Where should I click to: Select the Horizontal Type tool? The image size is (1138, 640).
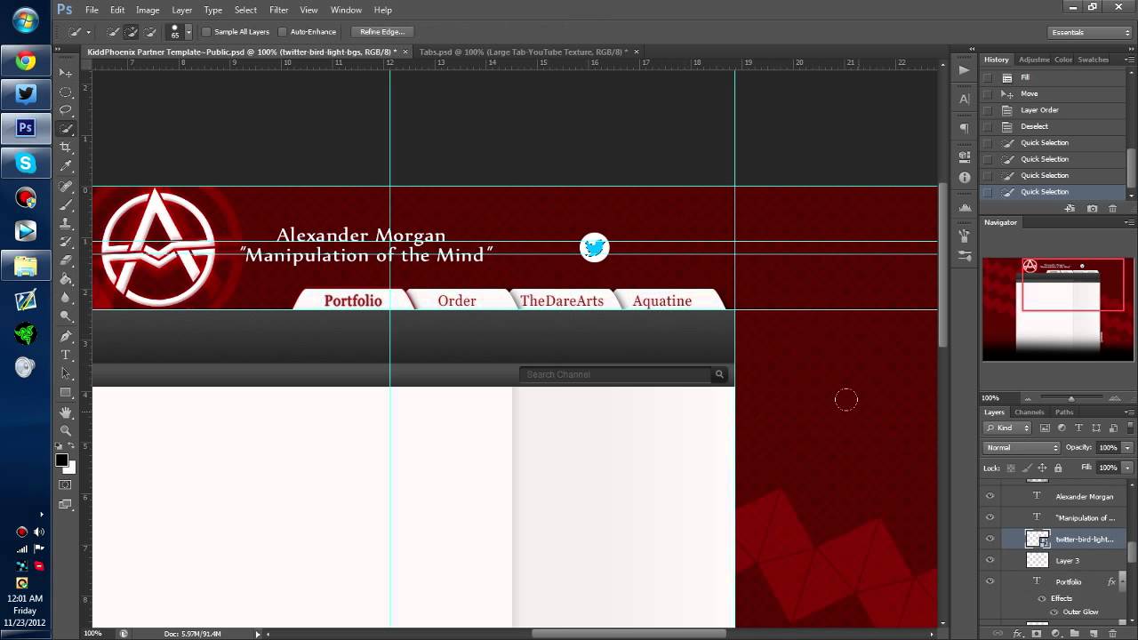[66, 355]
